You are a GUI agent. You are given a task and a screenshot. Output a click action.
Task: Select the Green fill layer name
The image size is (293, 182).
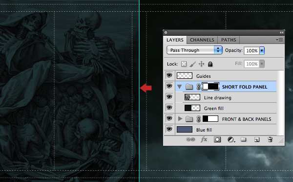click(213, 109)
